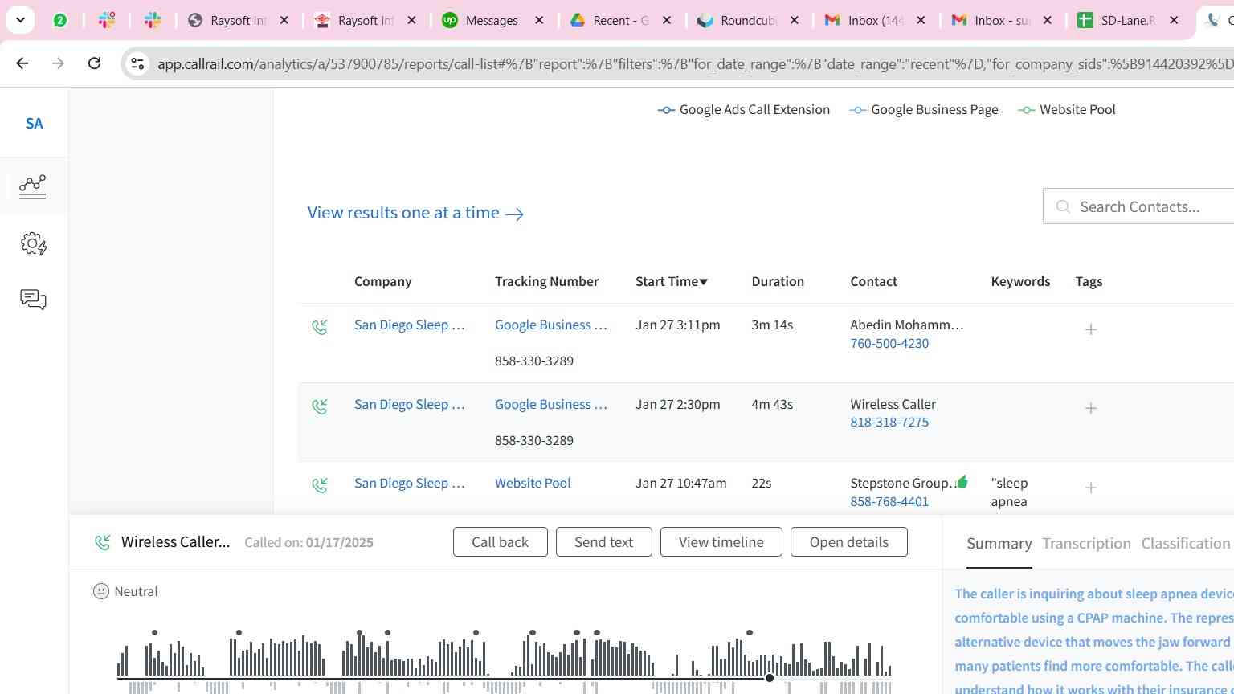This screenshot has width=1234, height=694.
Task: Click the audio playhead on waveform
Action: [x=770, y=678]
